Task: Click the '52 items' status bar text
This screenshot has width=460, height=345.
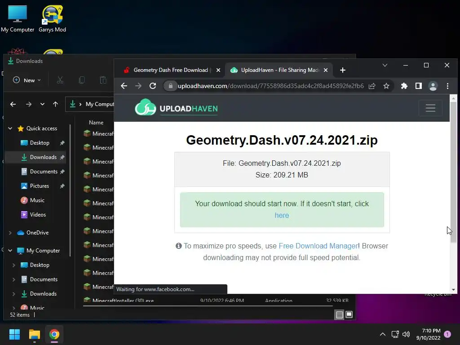Action: [x=20, y=315]
